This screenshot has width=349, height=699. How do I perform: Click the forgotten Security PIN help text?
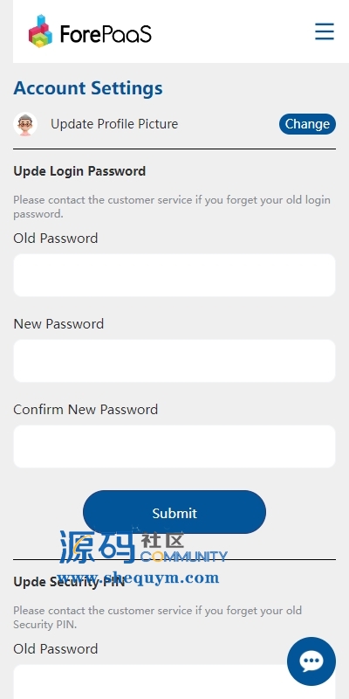[x=158, y=617]
